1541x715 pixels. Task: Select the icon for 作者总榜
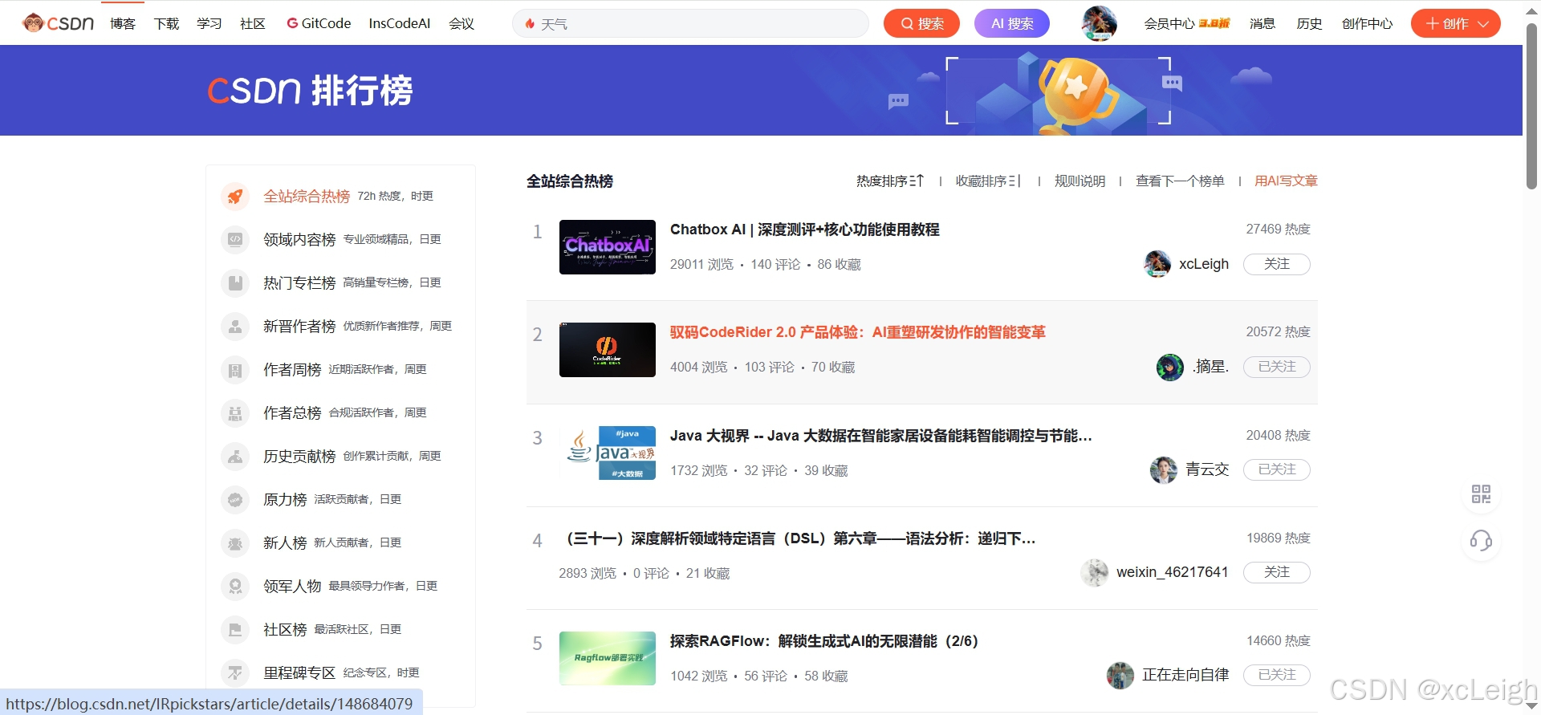(235, 412)
